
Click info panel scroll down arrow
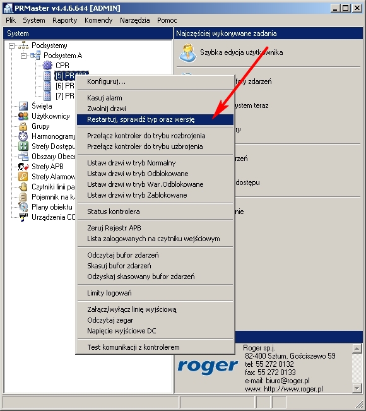point(357,388)
